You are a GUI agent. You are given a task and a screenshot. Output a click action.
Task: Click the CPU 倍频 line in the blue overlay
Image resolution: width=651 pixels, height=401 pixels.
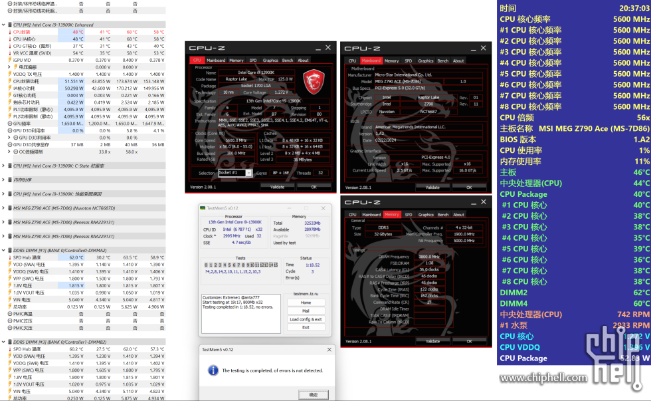pos(575,118)
